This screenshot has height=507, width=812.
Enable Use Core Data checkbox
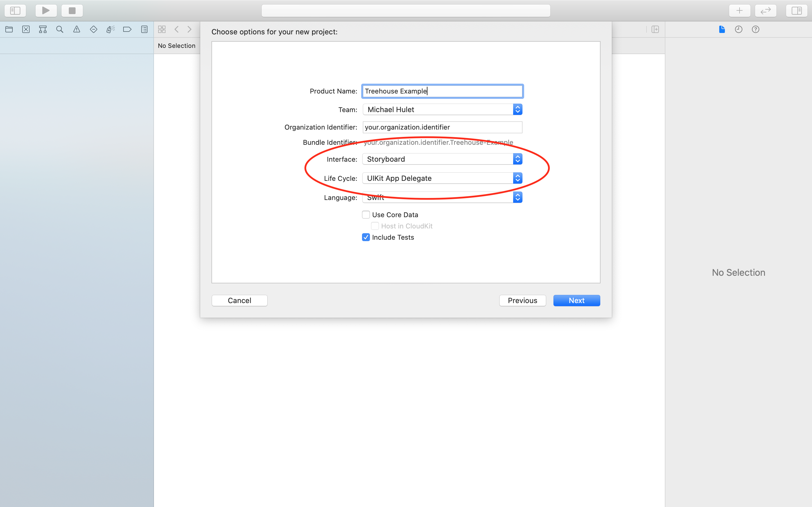coord(366,215)
